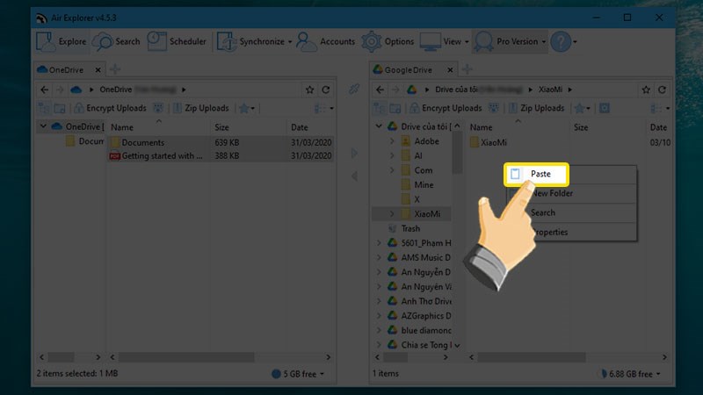Open the Accounts manager
Screen dimensions: 703x395
click(325, 41)
